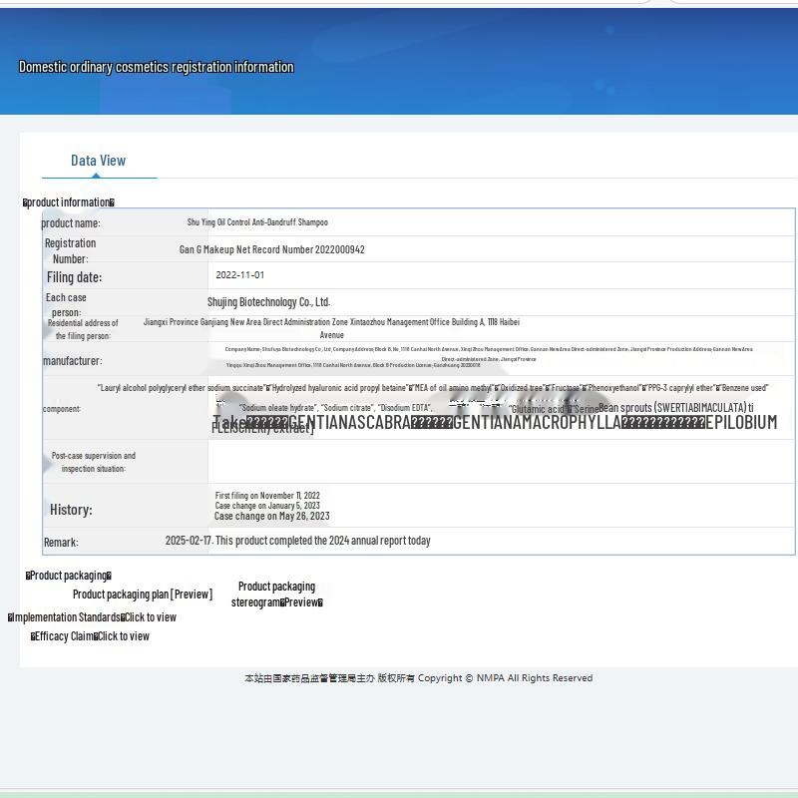Click to view Efficacy Claim

click(x=123, y=636)
